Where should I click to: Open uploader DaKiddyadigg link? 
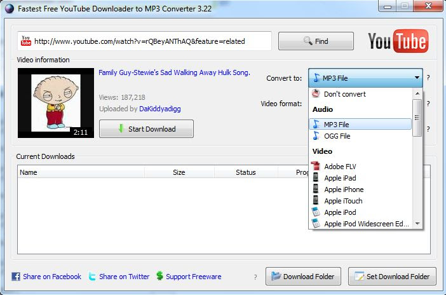160,109
